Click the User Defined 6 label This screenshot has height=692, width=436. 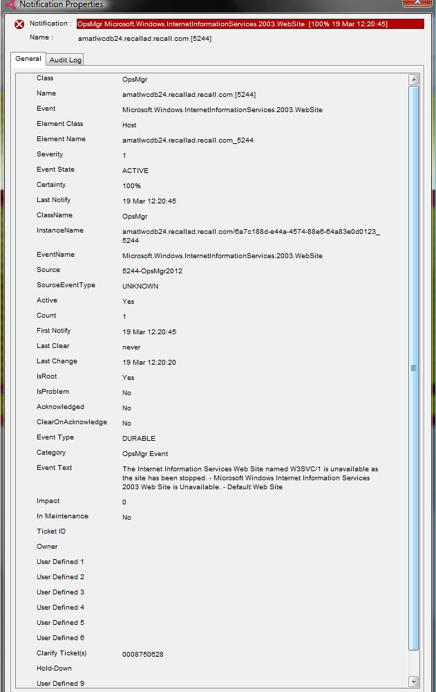(x=60, y=638)
